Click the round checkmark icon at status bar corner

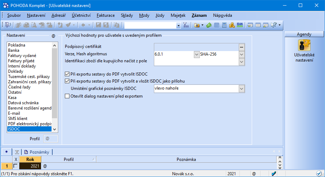319,174
